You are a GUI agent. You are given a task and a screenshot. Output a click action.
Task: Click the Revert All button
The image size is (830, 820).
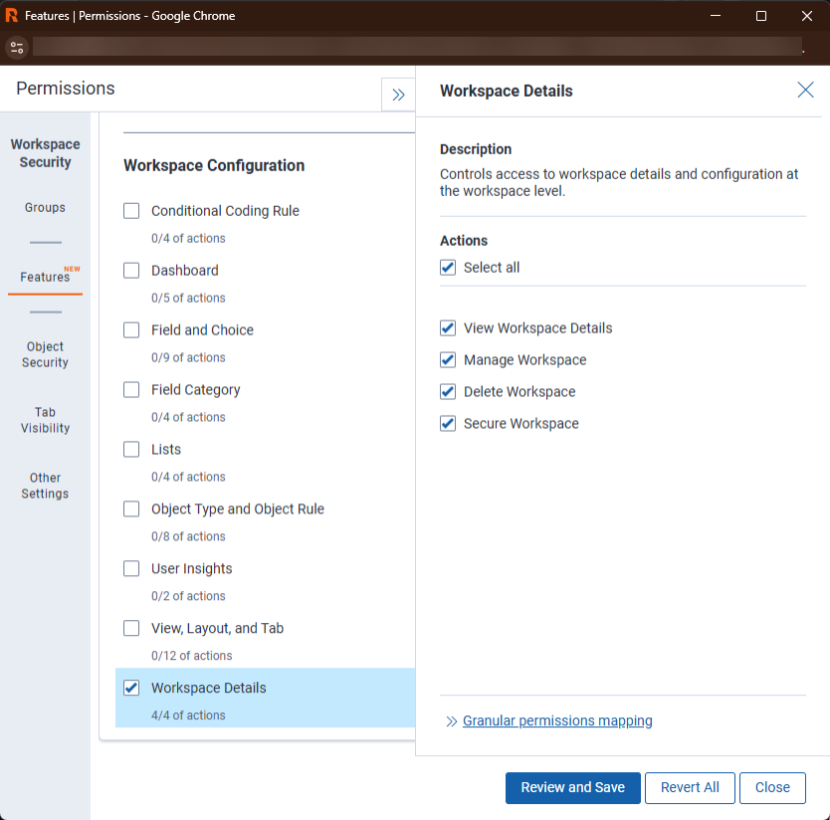pyautogui.click(x=690, y=787)
